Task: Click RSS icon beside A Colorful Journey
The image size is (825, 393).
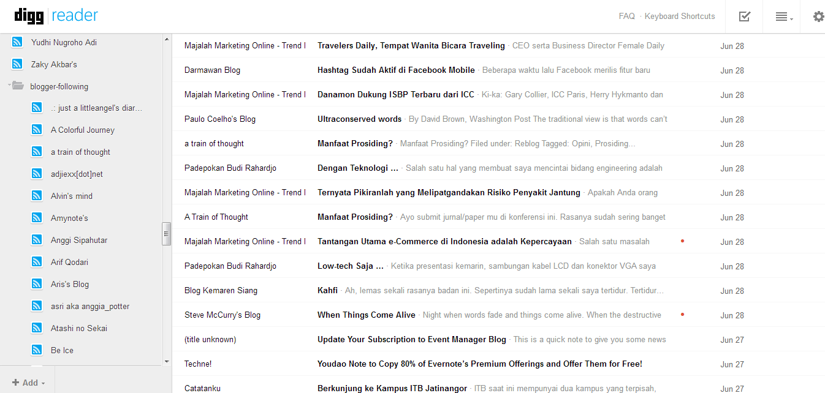Action: pyautogui.click(x=37, y=130)
